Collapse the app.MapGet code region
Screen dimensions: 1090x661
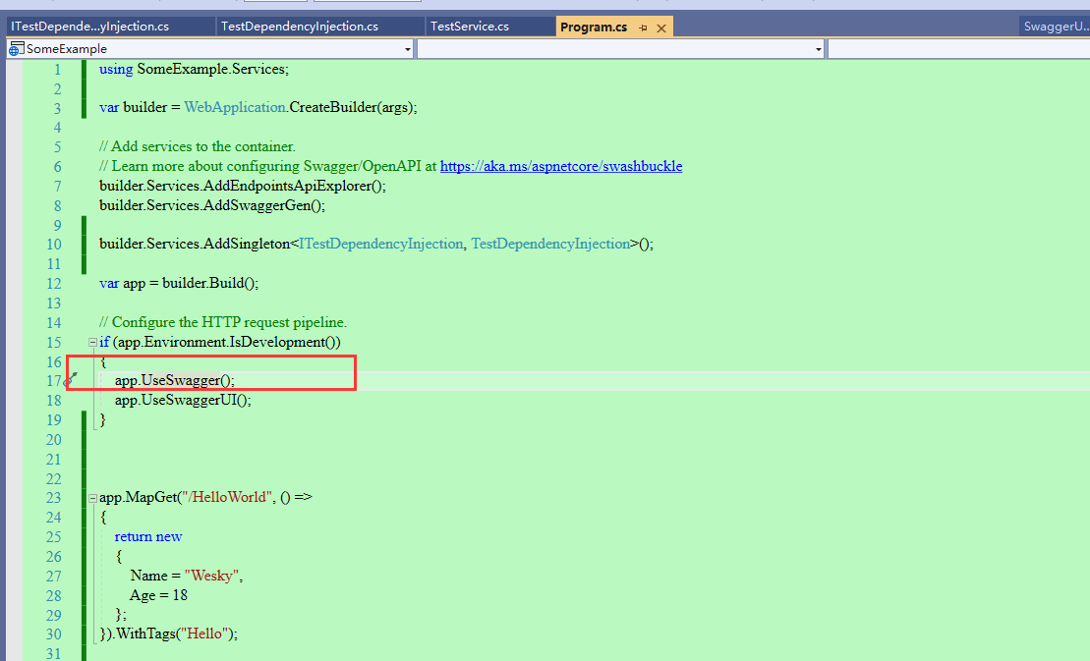click(x=91, y=497)
